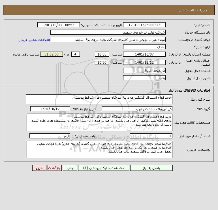Image resolution: width=218 pixels, height=210 pixels.
Task: Click the اطلاعات کالاهای مورد نیاز section heading
Action: click(189, 90)
